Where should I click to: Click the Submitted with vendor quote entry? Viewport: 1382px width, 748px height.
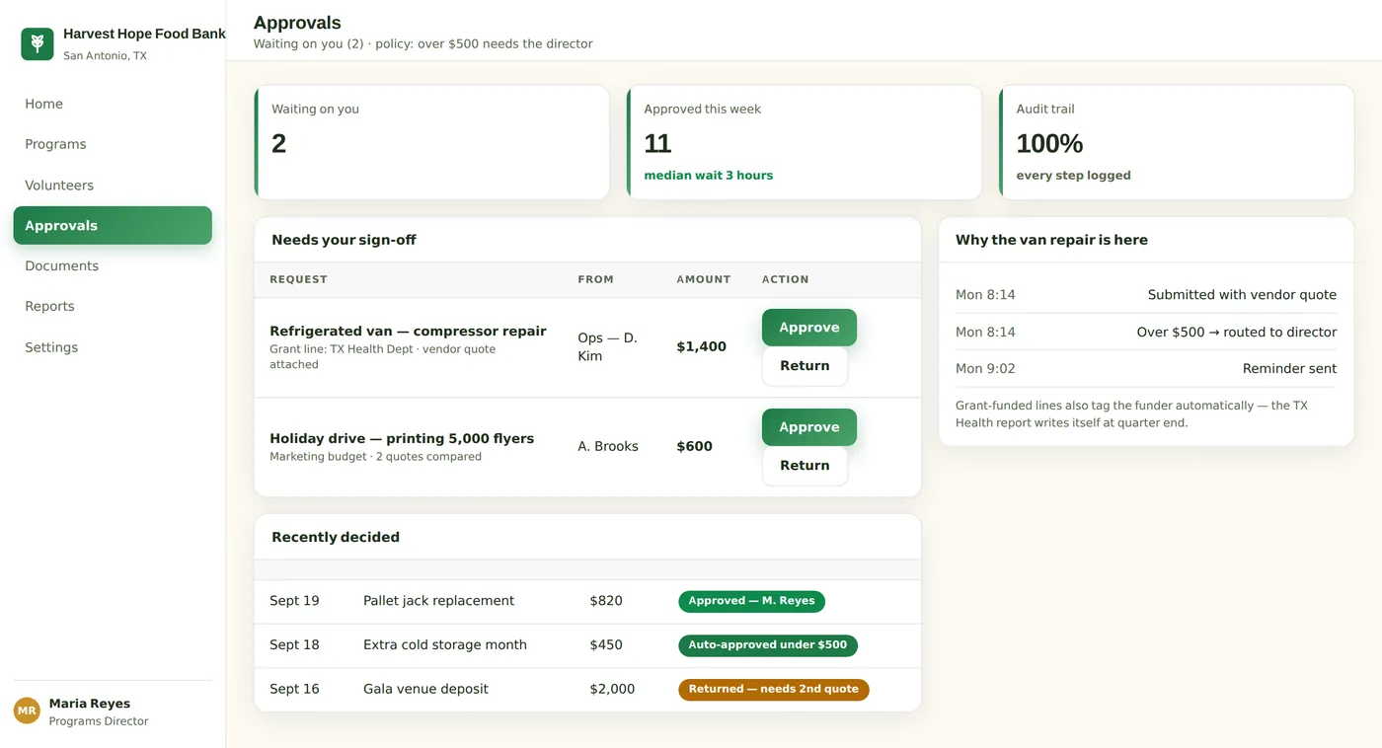[1146, 295]
